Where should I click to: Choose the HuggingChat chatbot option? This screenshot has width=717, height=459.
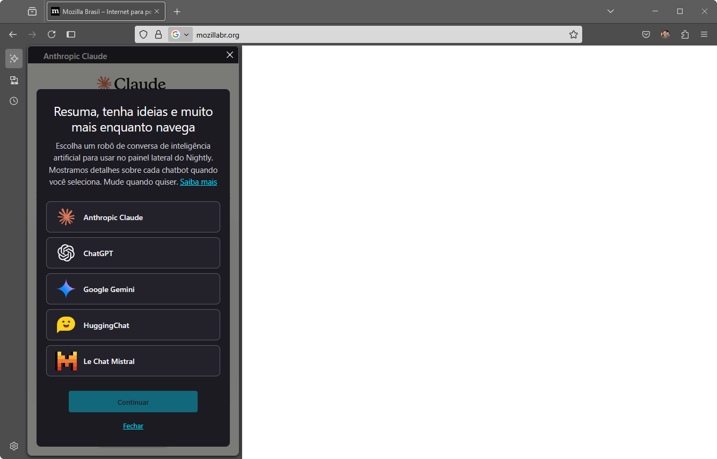(x=133, y=325)
